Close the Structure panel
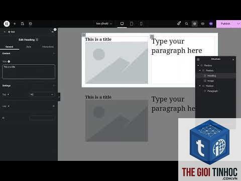241x181 pixels. [x=233, y=59]
